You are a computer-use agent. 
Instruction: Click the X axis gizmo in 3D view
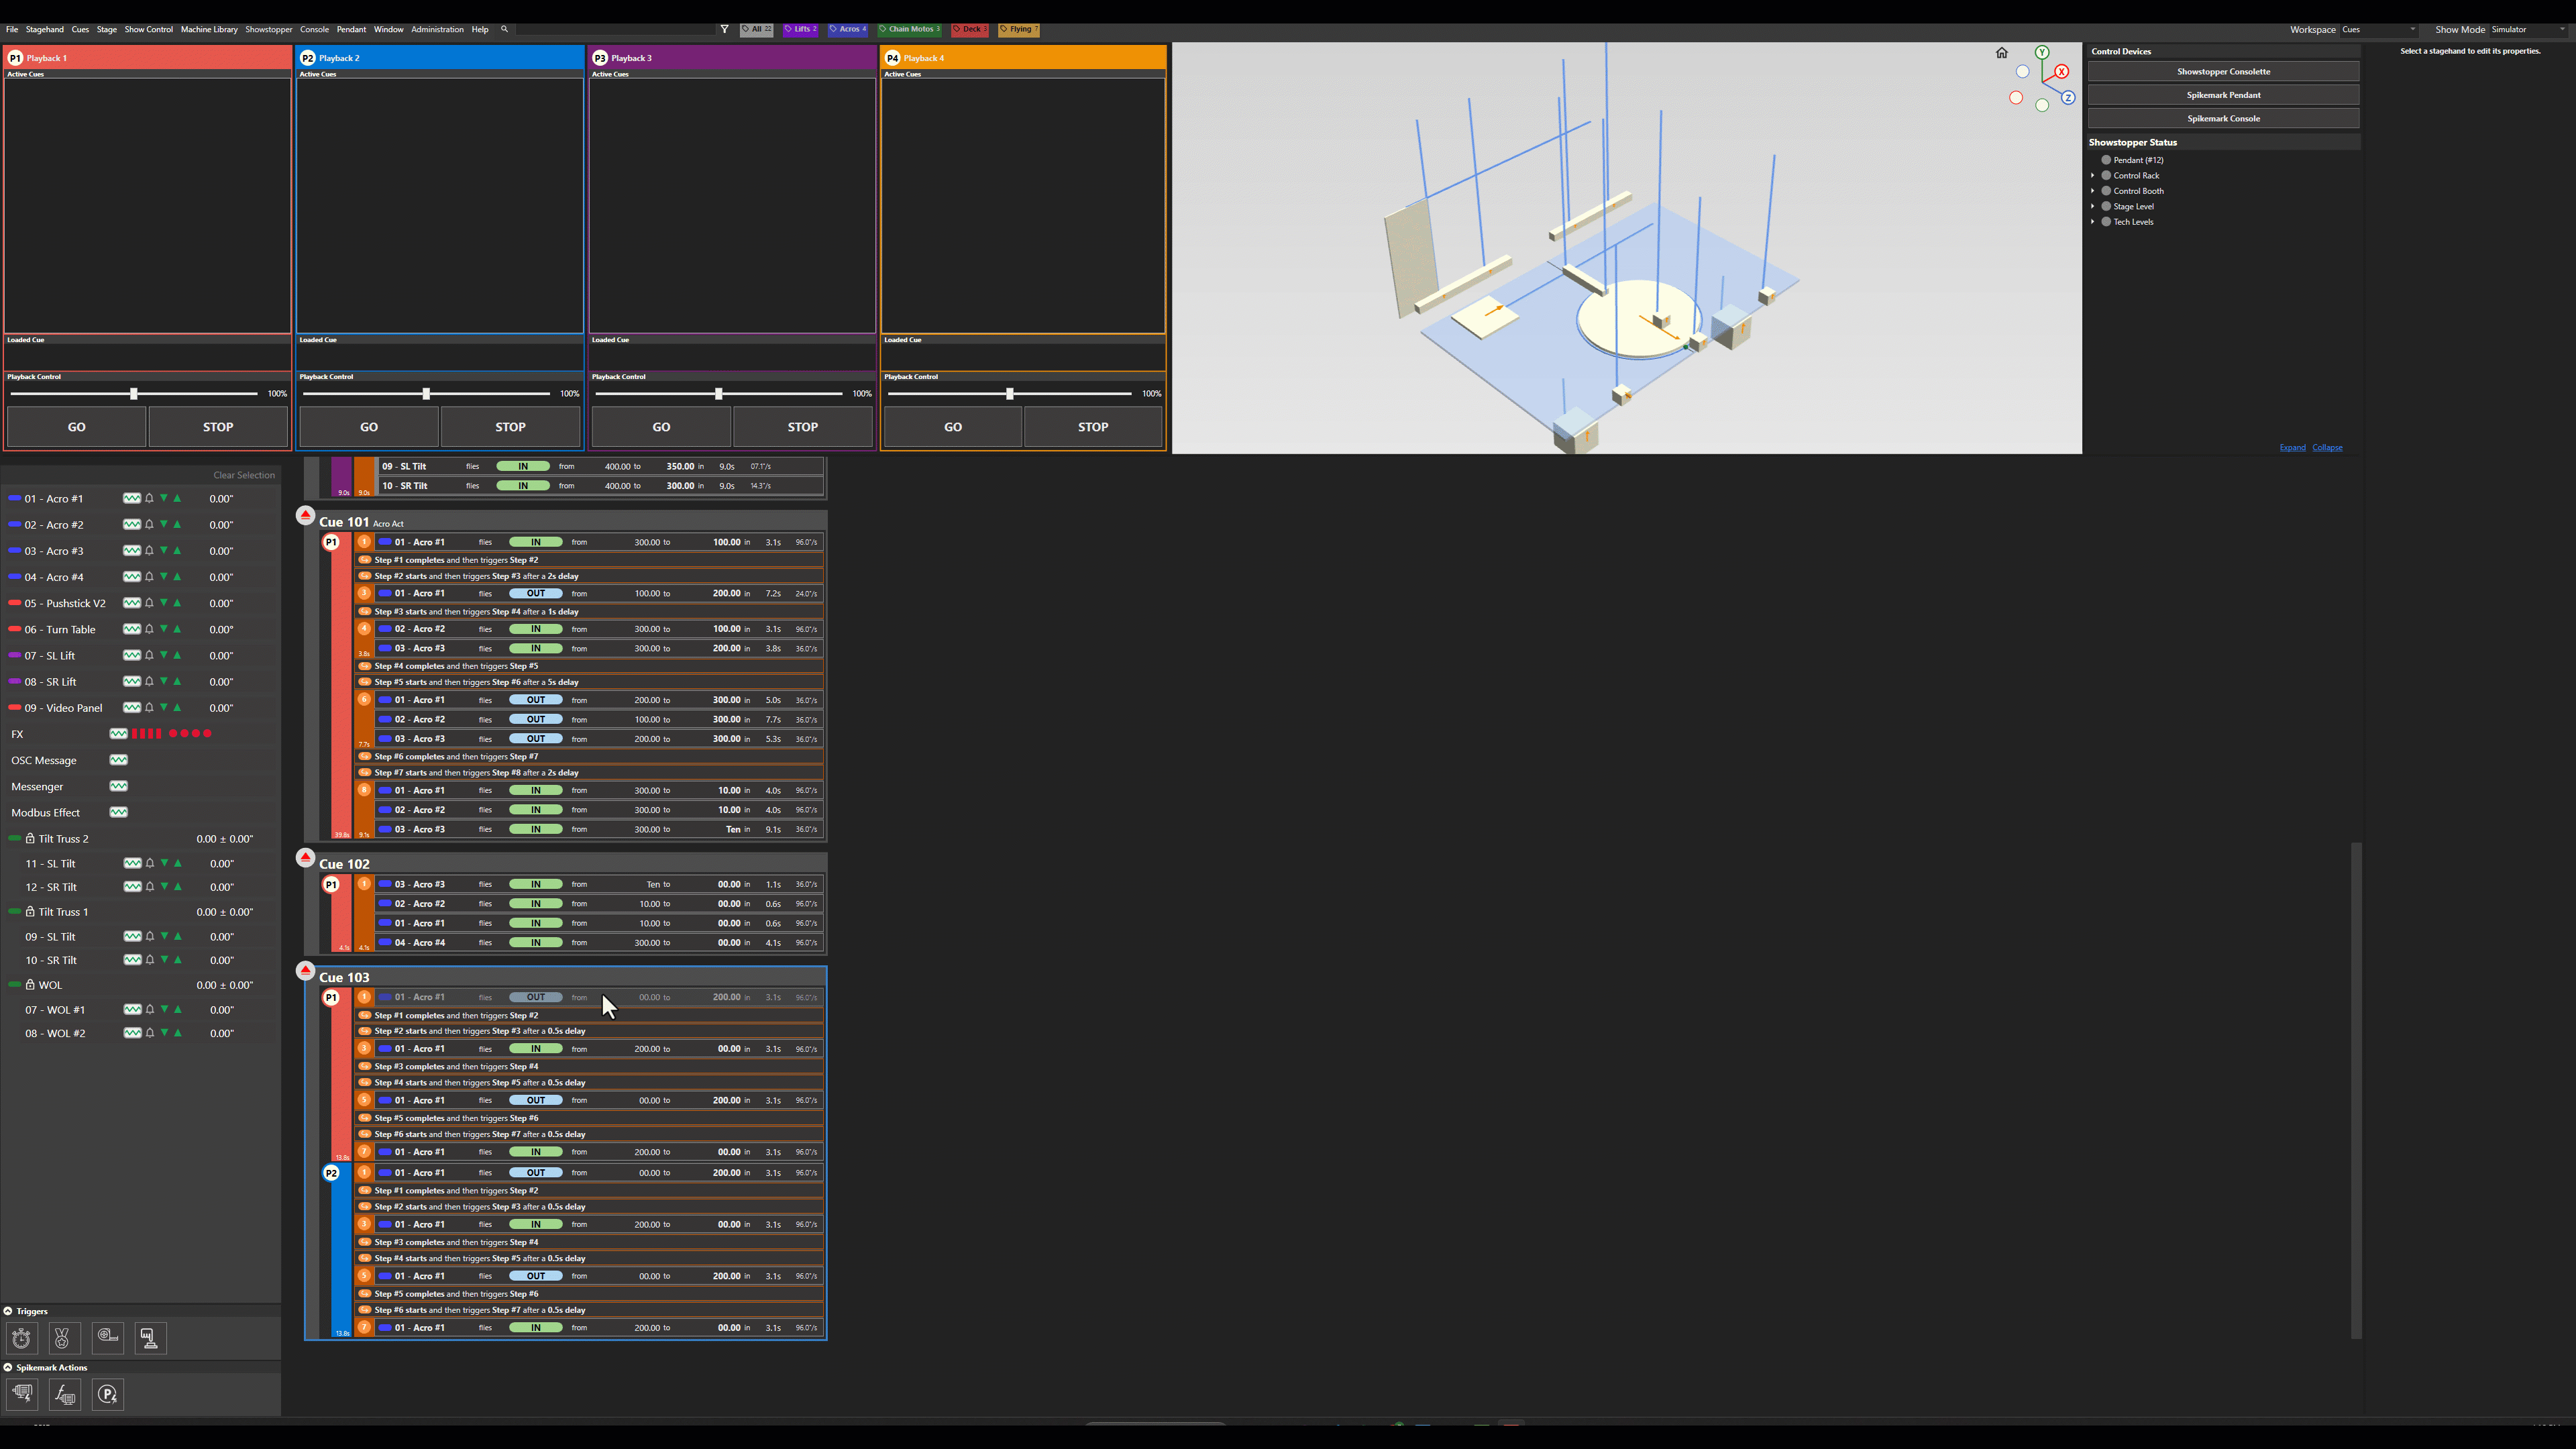[x=2061, y=72]
